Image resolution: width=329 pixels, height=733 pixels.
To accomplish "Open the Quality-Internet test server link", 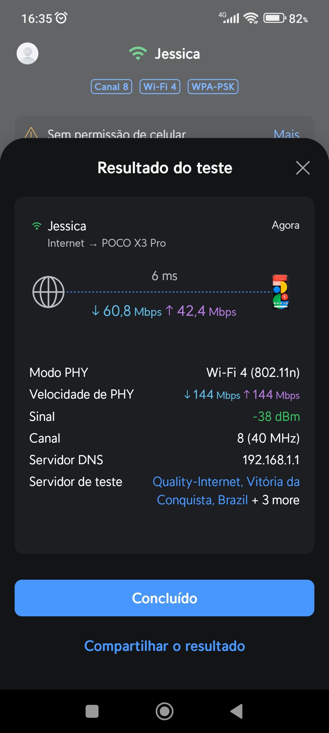I will click(226, 483).
